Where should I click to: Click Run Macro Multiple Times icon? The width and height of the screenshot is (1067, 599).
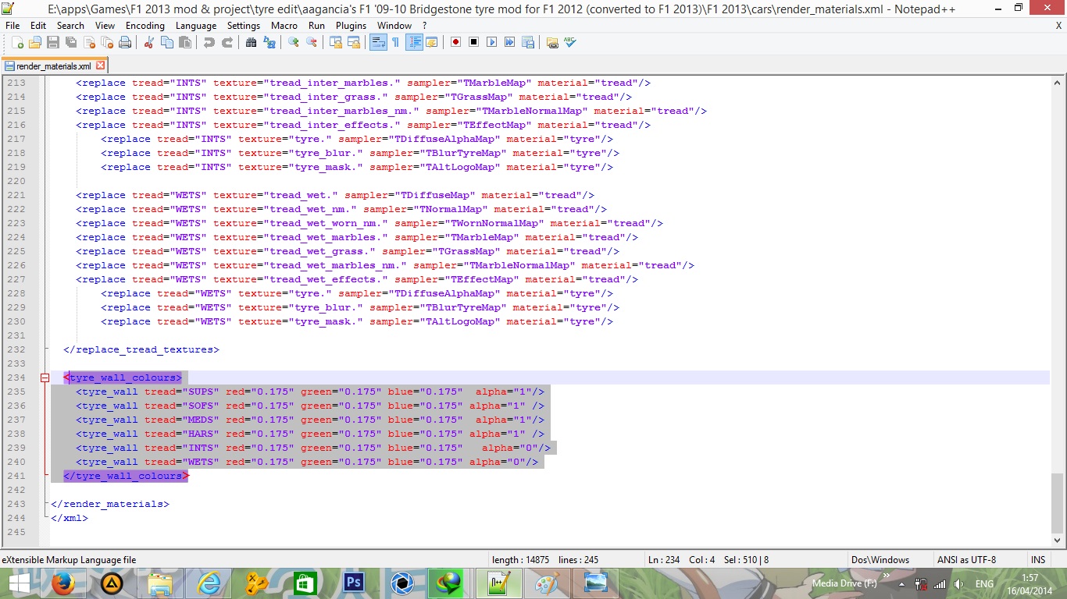[509, 42]
